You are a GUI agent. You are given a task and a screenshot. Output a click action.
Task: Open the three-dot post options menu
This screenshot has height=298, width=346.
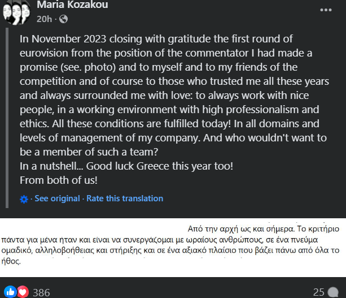tap(326, 10)
